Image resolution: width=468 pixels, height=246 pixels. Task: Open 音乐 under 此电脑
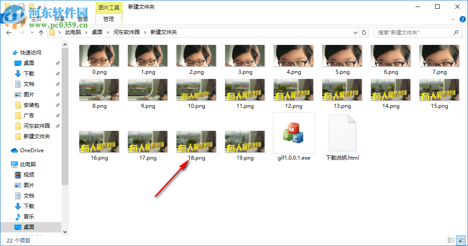click(28, 216)
